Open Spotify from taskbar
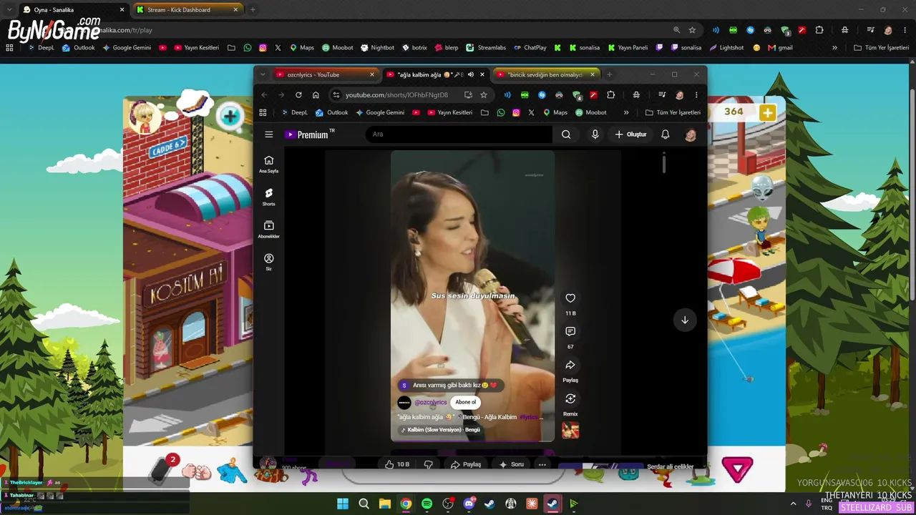The height and width of the screenshot is (515, 916). pyautogui.click(x=427, y=504)
